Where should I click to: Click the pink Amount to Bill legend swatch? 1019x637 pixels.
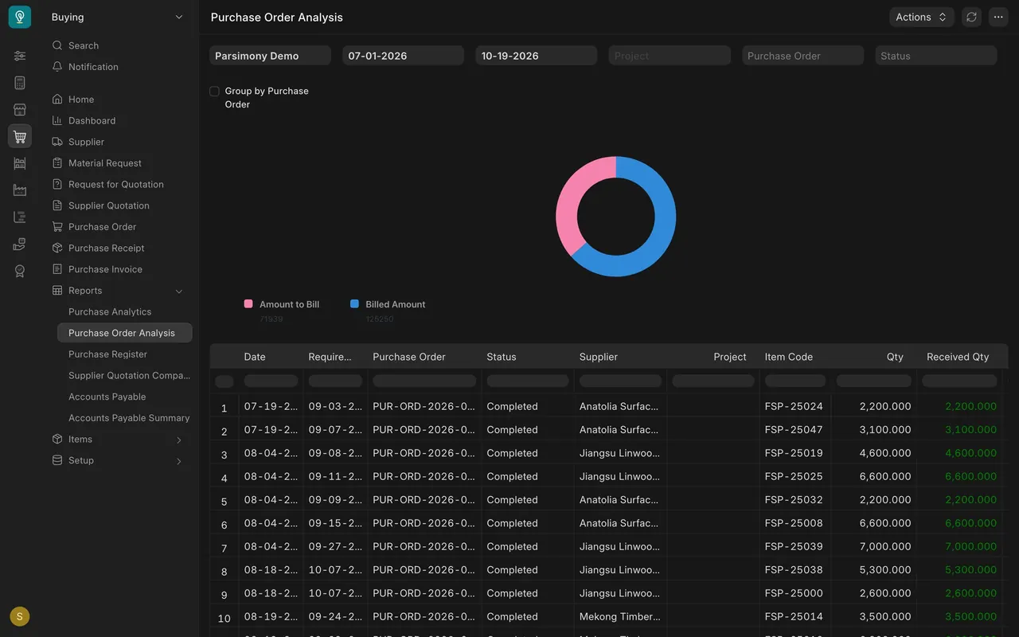click(248, 304)
